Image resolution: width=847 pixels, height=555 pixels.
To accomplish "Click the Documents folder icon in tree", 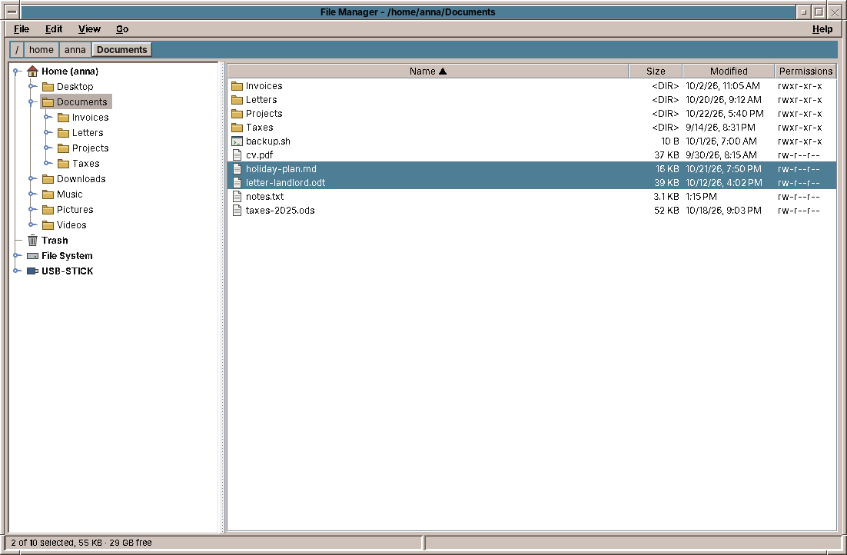I will click(48, 102).
